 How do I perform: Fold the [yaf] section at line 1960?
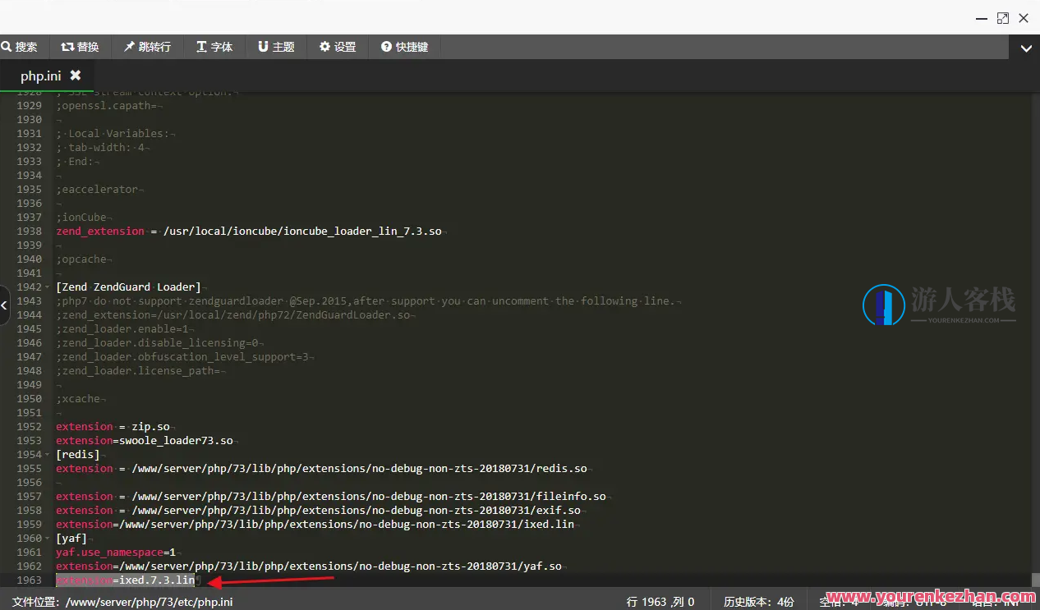(48, 539)
